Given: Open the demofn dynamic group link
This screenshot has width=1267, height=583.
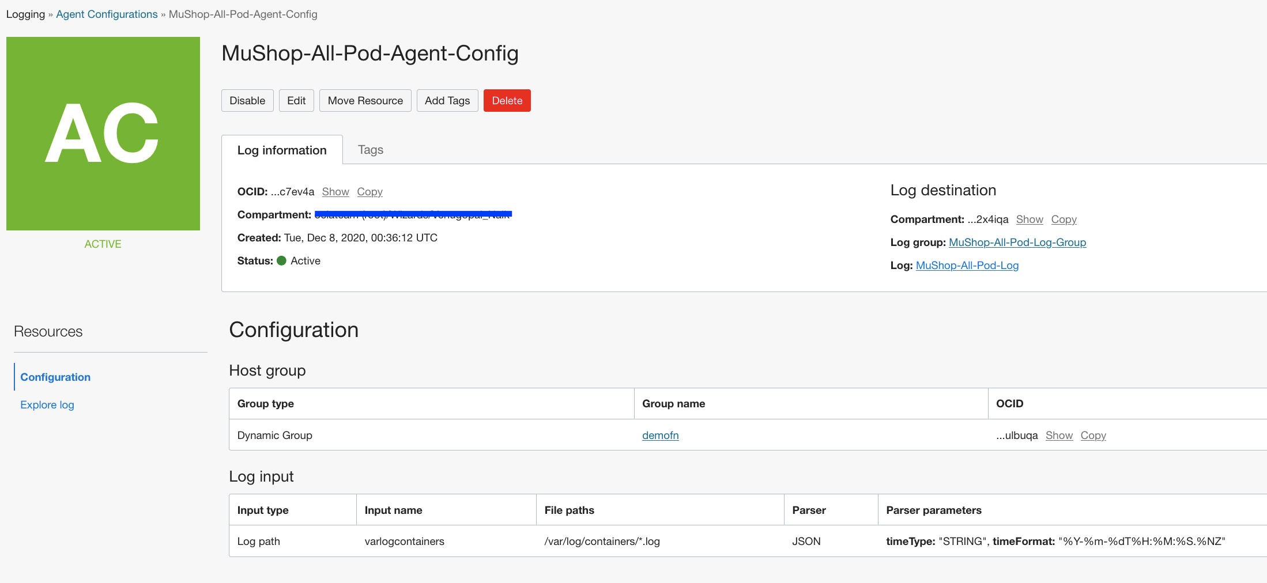Looking at the screenshot, I should (661, 436).
